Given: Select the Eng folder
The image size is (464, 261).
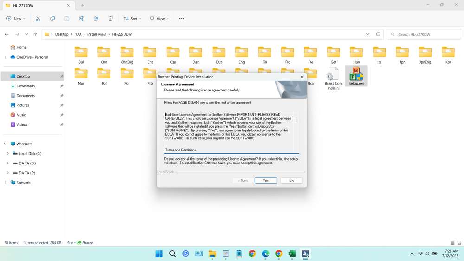Looking at the screenshot, I should pyautogui.click(x=242, y=55).
